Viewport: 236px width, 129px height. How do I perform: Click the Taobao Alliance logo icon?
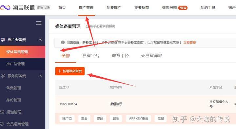(5, 8)
